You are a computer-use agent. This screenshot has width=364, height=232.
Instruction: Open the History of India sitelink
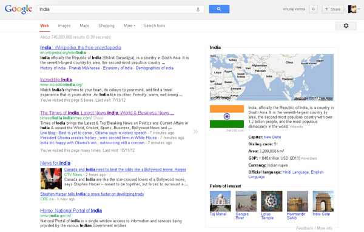tap(53, 68)
